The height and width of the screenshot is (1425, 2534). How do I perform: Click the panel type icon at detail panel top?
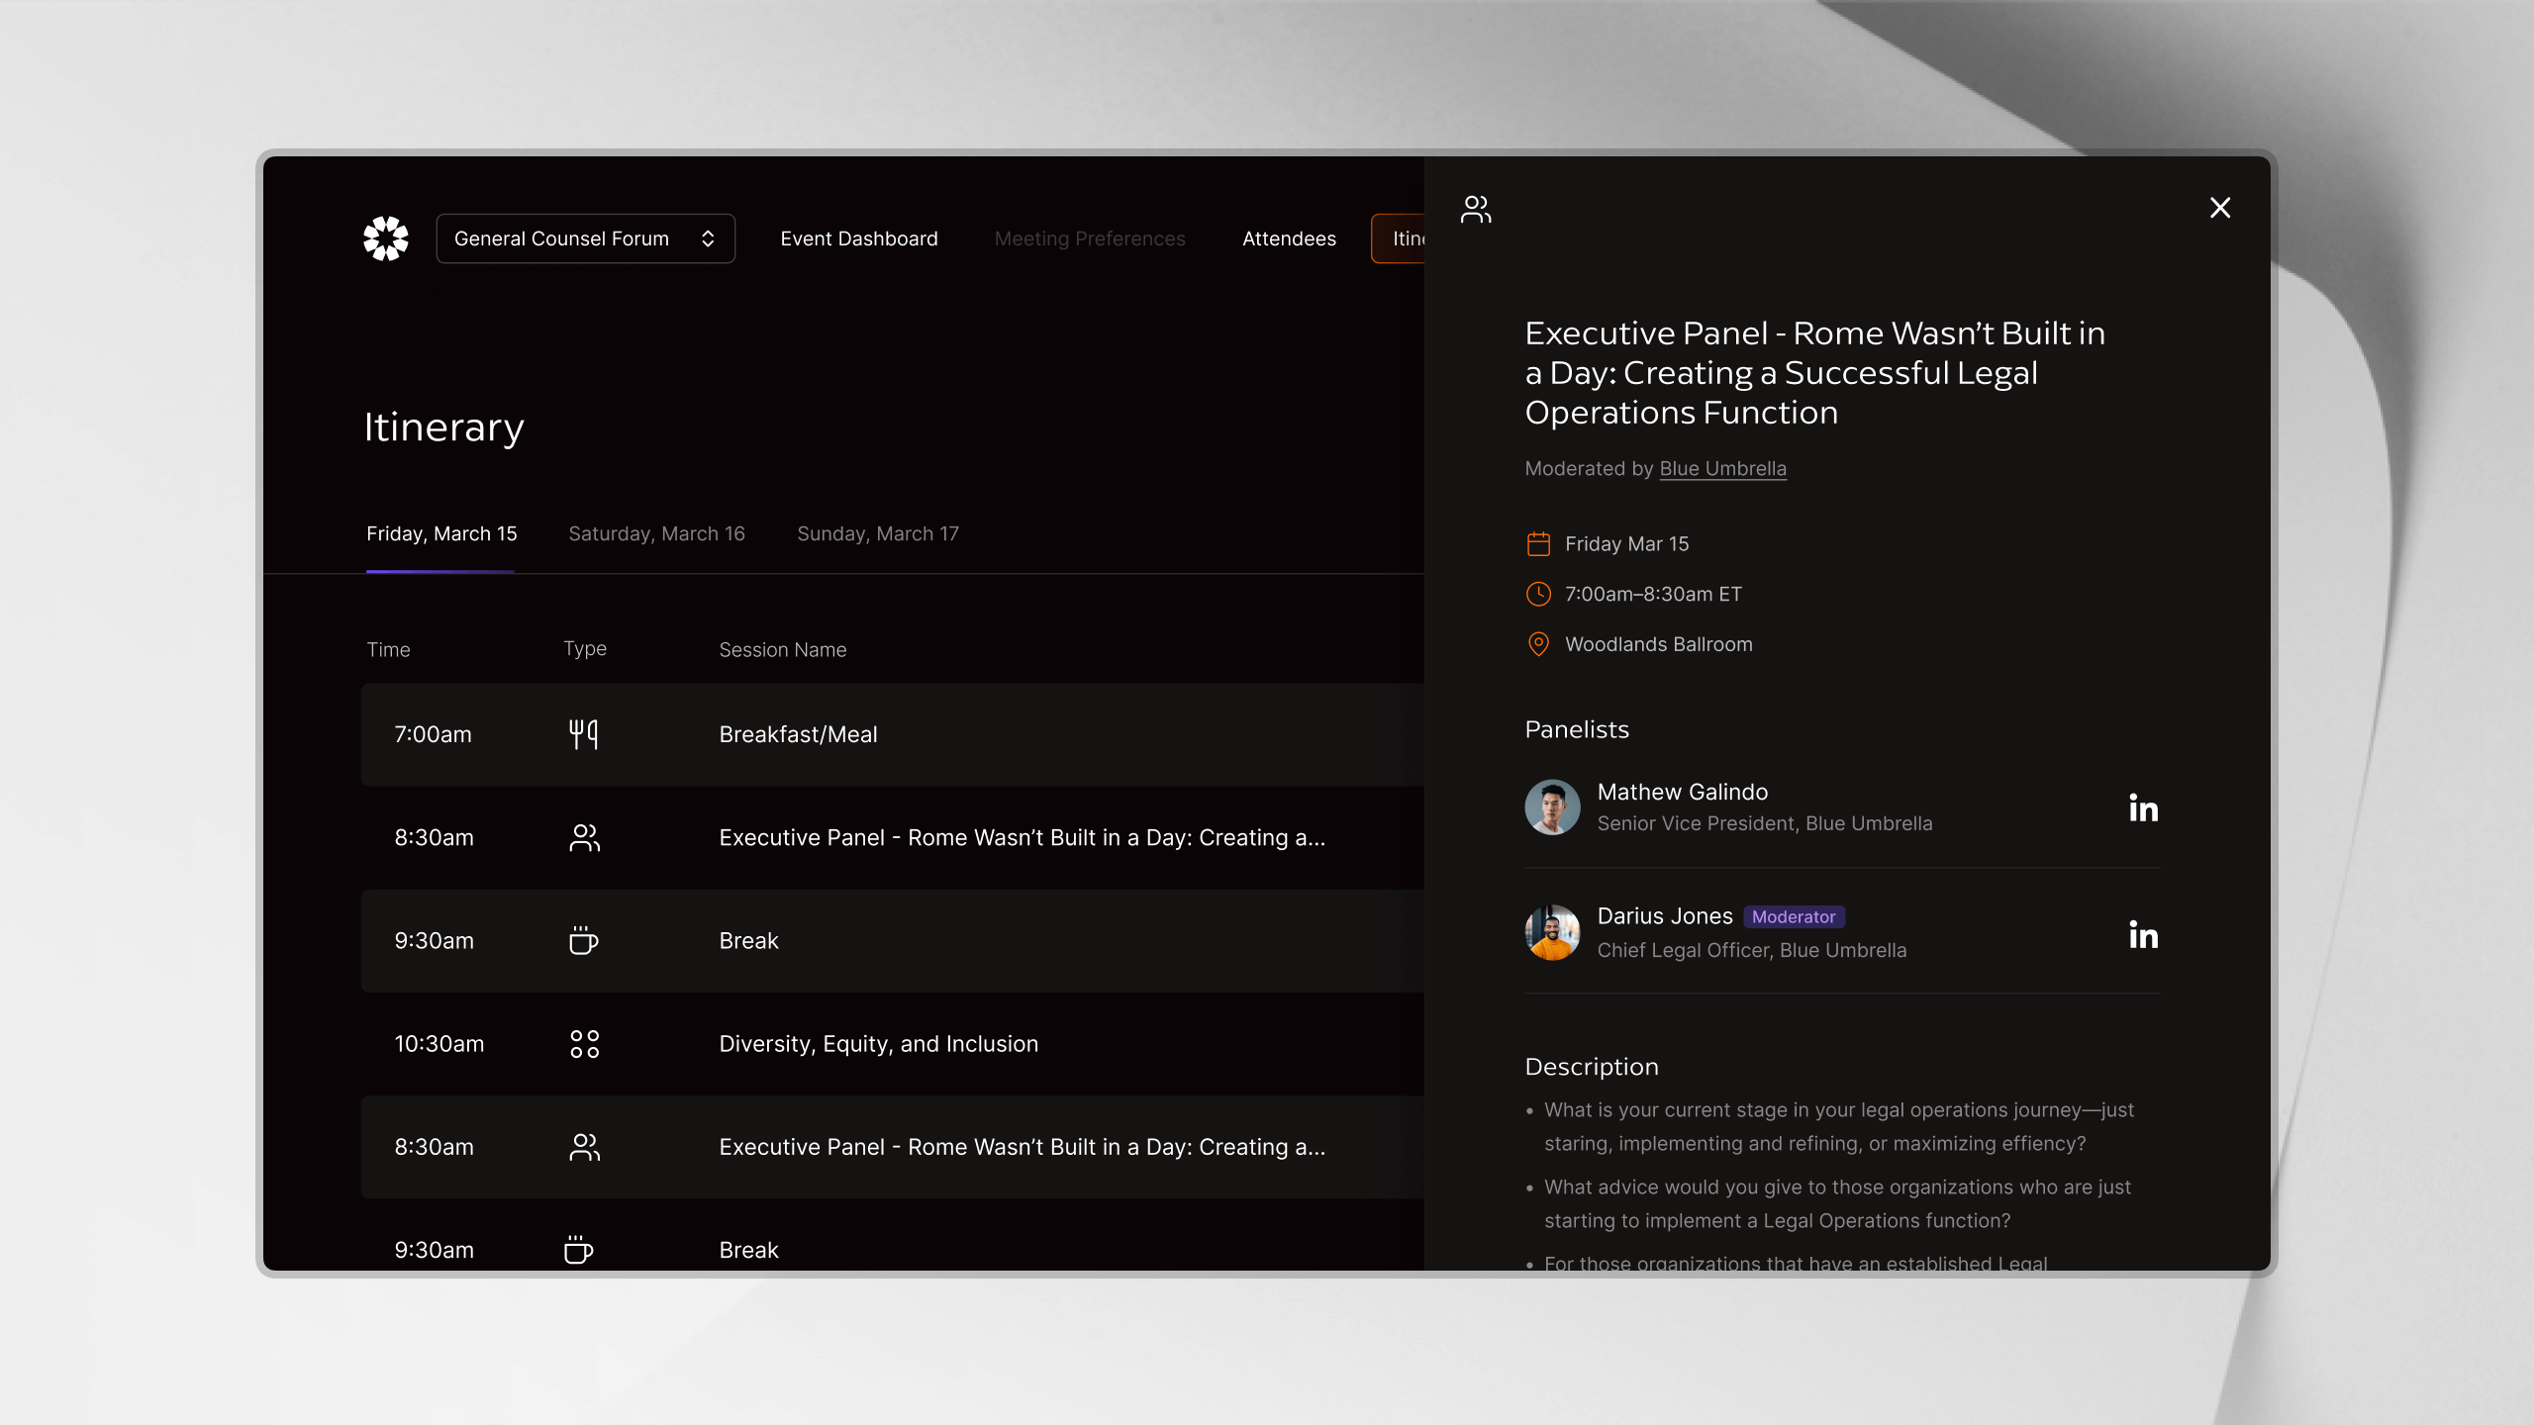(x=1476, y=209)
